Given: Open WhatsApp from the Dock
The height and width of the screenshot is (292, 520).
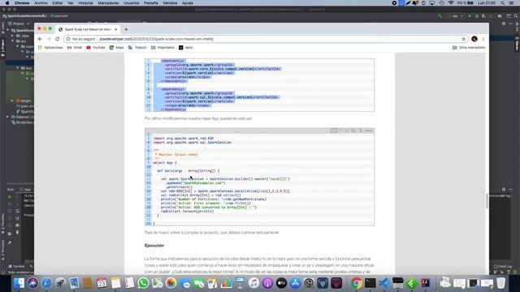Looking at the screenshot, I should 143,283.
